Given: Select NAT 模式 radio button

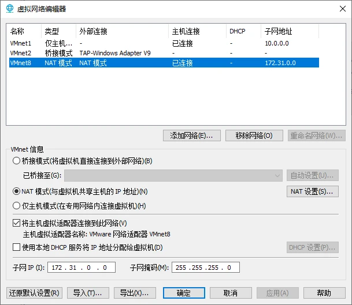Looking at the screenshot, I should 16,191.
